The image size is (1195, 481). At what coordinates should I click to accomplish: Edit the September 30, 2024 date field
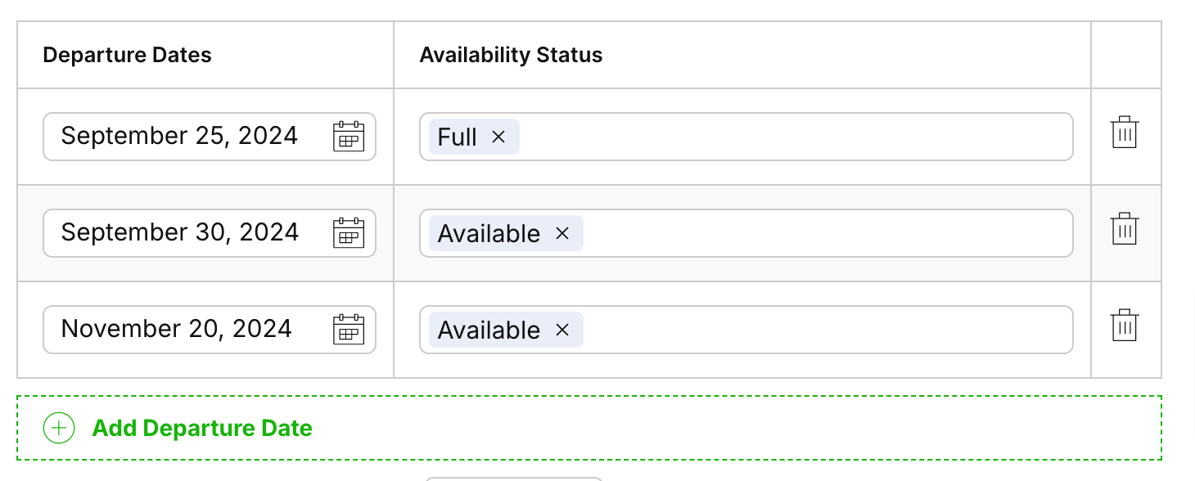click(179, 232)
